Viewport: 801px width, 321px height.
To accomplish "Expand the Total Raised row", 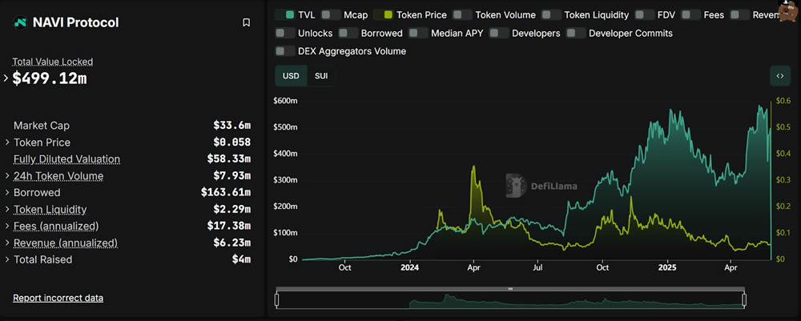I will pos(7,259).
